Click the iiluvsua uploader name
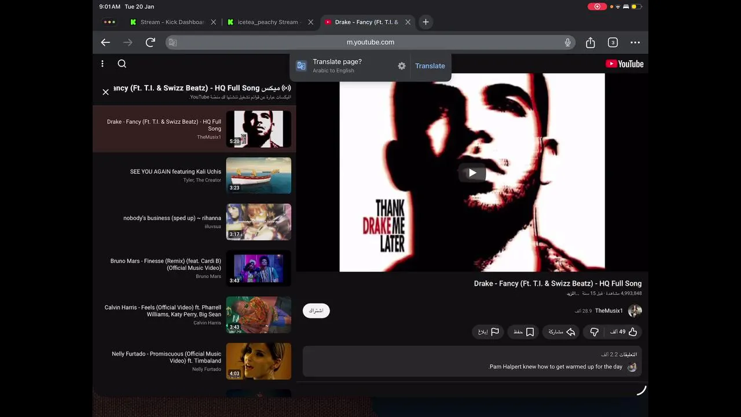The image size is (741, 417). [x=212, y=226]
